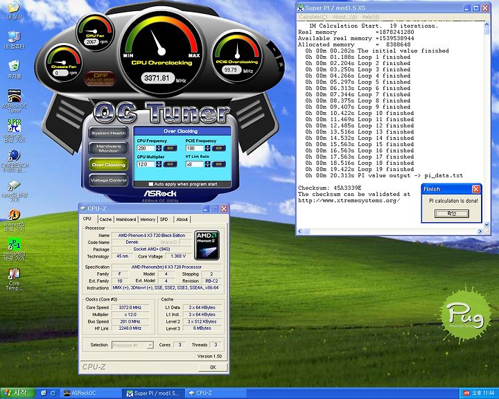Click the AMD Phenom II logo in CPU-Z
This screenshot has height=399, width=499.
pyautogui.click(x=207, y=245)
